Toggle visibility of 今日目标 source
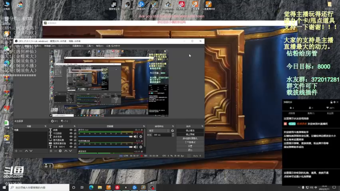This screenshot has height=191, width=340. tap(71, 133)
